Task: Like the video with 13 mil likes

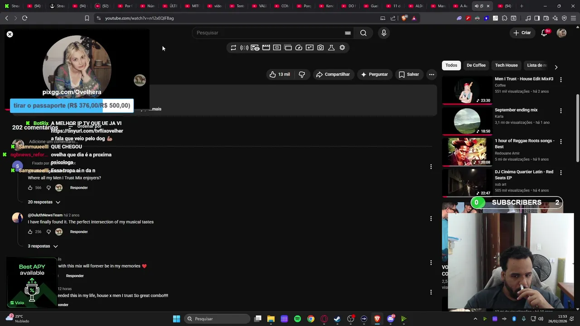Action: (x=280, y=74)
